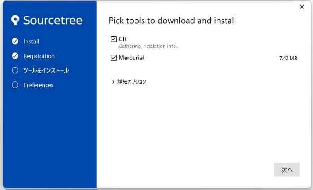Click the 7.42 MB size text

coord(288,58)
